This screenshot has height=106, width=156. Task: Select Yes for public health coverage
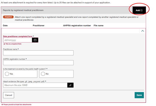pos(20,74)
